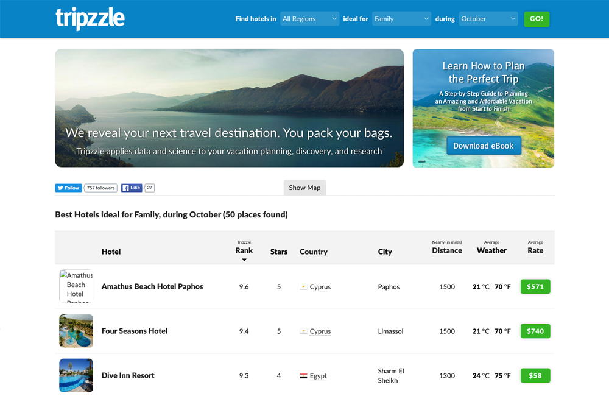Open the October month dropdown
This screenshot has height=396, width=609.
tap(488, 19)
